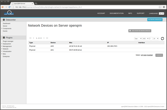The height and width of the screenshot is (110, 167).
Task: Go to first page with << link
Action: tap(30, 38)
